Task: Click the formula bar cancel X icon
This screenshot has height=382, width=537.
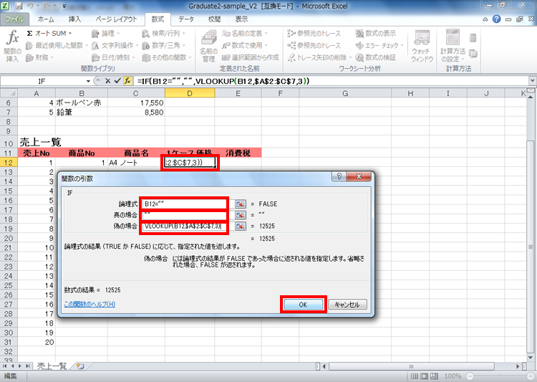Action: pos(107,81)
